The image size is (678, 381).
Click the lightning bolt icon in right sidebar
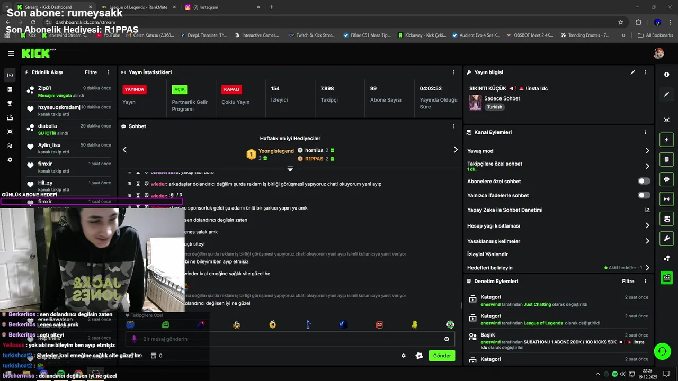[666, 140]
